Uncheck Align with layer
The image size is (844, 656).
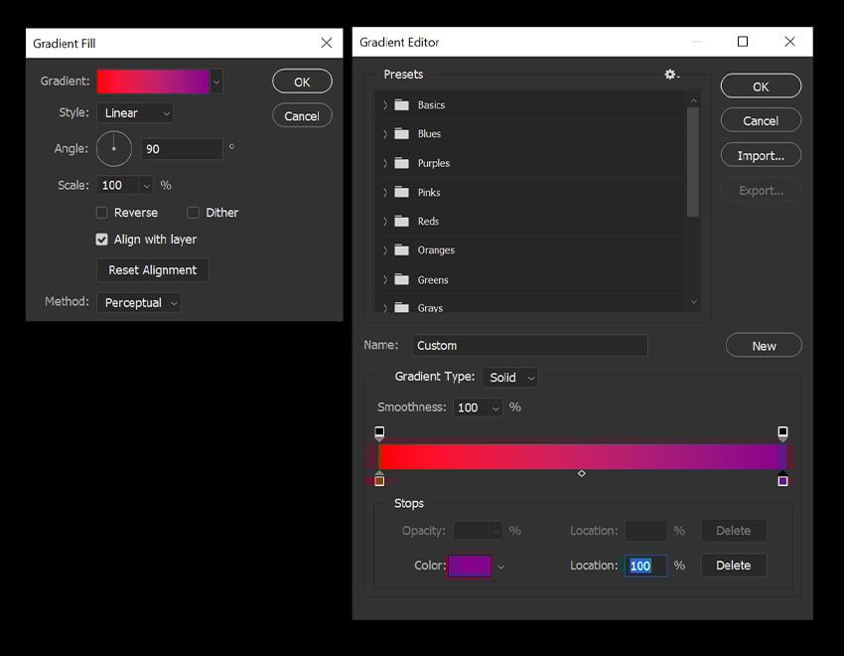101,239
